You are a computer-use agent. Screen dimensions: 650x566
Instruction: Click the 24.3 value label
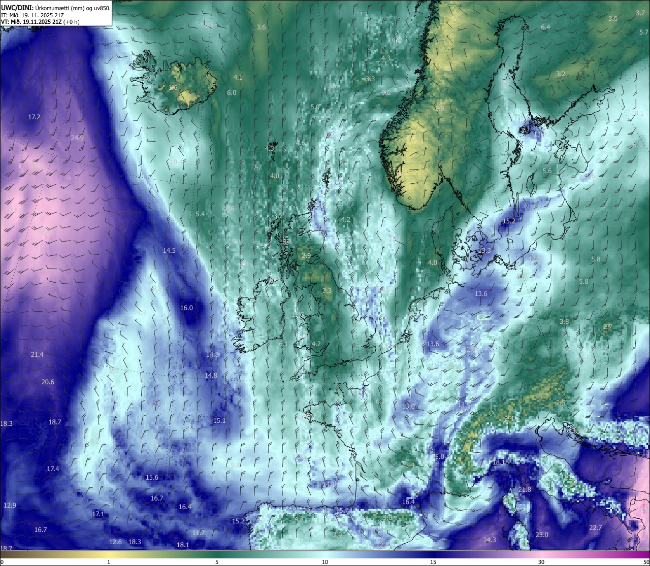tap(489, 540)
